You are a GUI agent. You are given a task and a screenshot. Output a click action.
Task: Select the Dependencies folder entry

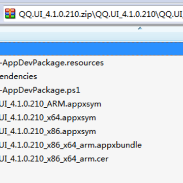[x=18, y=77]
